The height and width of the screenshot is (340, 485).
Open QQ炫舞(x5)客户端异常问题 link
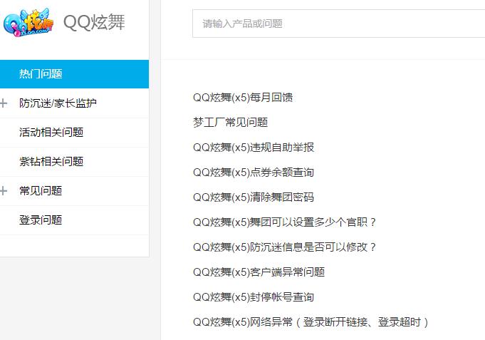pyautogui.click(x=259, y=272)
